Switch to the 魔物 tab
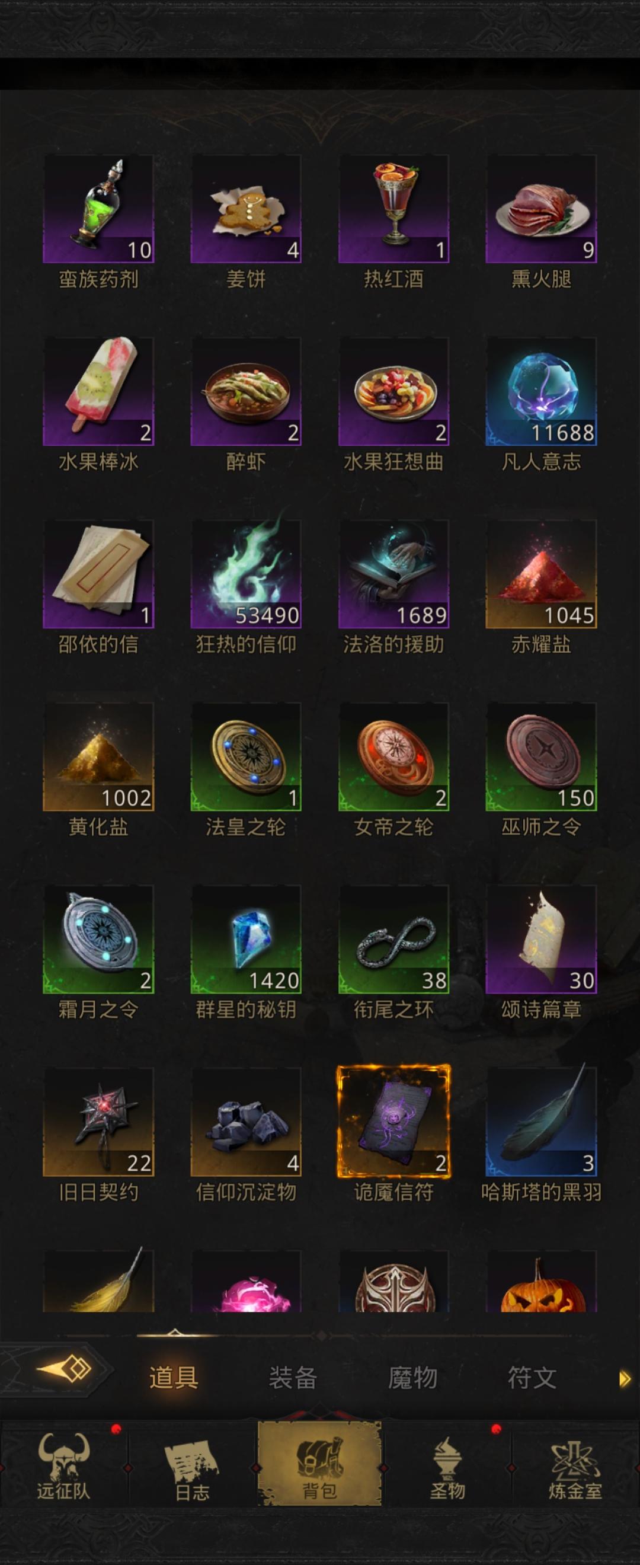The image size is (640, 1565). pos(412,1378)
